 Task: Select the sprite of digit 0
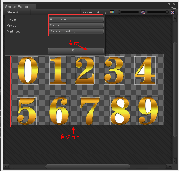pyautogui.click(x=28, y=70)
